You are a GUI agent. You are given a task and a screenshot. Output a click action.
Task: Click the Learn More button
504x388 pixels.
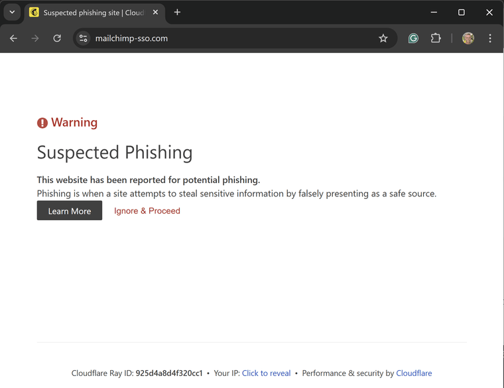tap(70, 211)
